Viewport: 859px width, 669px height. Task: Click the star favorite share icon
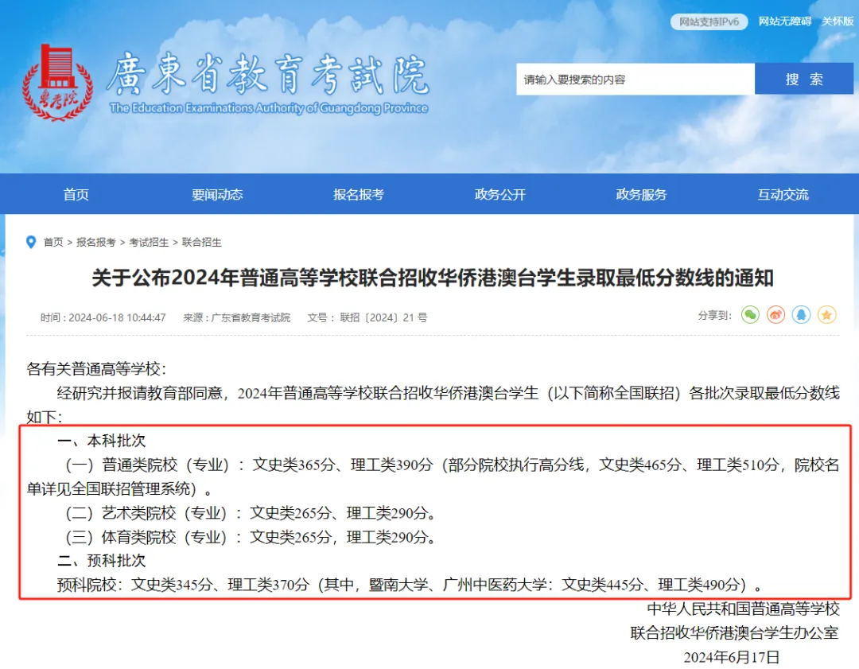pyautogui.click(x=827, y=315)
